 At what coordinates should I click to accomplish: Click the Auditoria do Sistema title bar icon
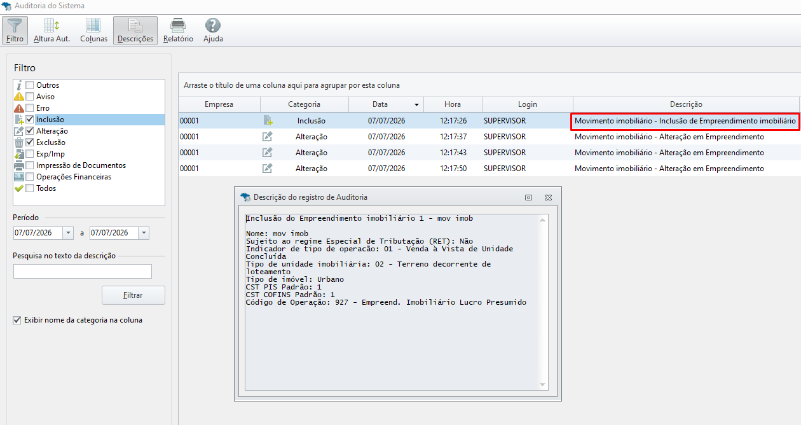[6, 6]
